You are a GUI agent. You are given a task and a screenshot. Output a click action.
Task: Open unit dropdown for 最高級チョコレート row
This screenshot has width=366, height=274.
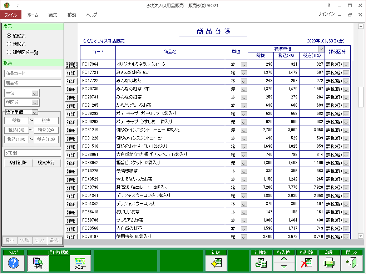coord(244,188)
